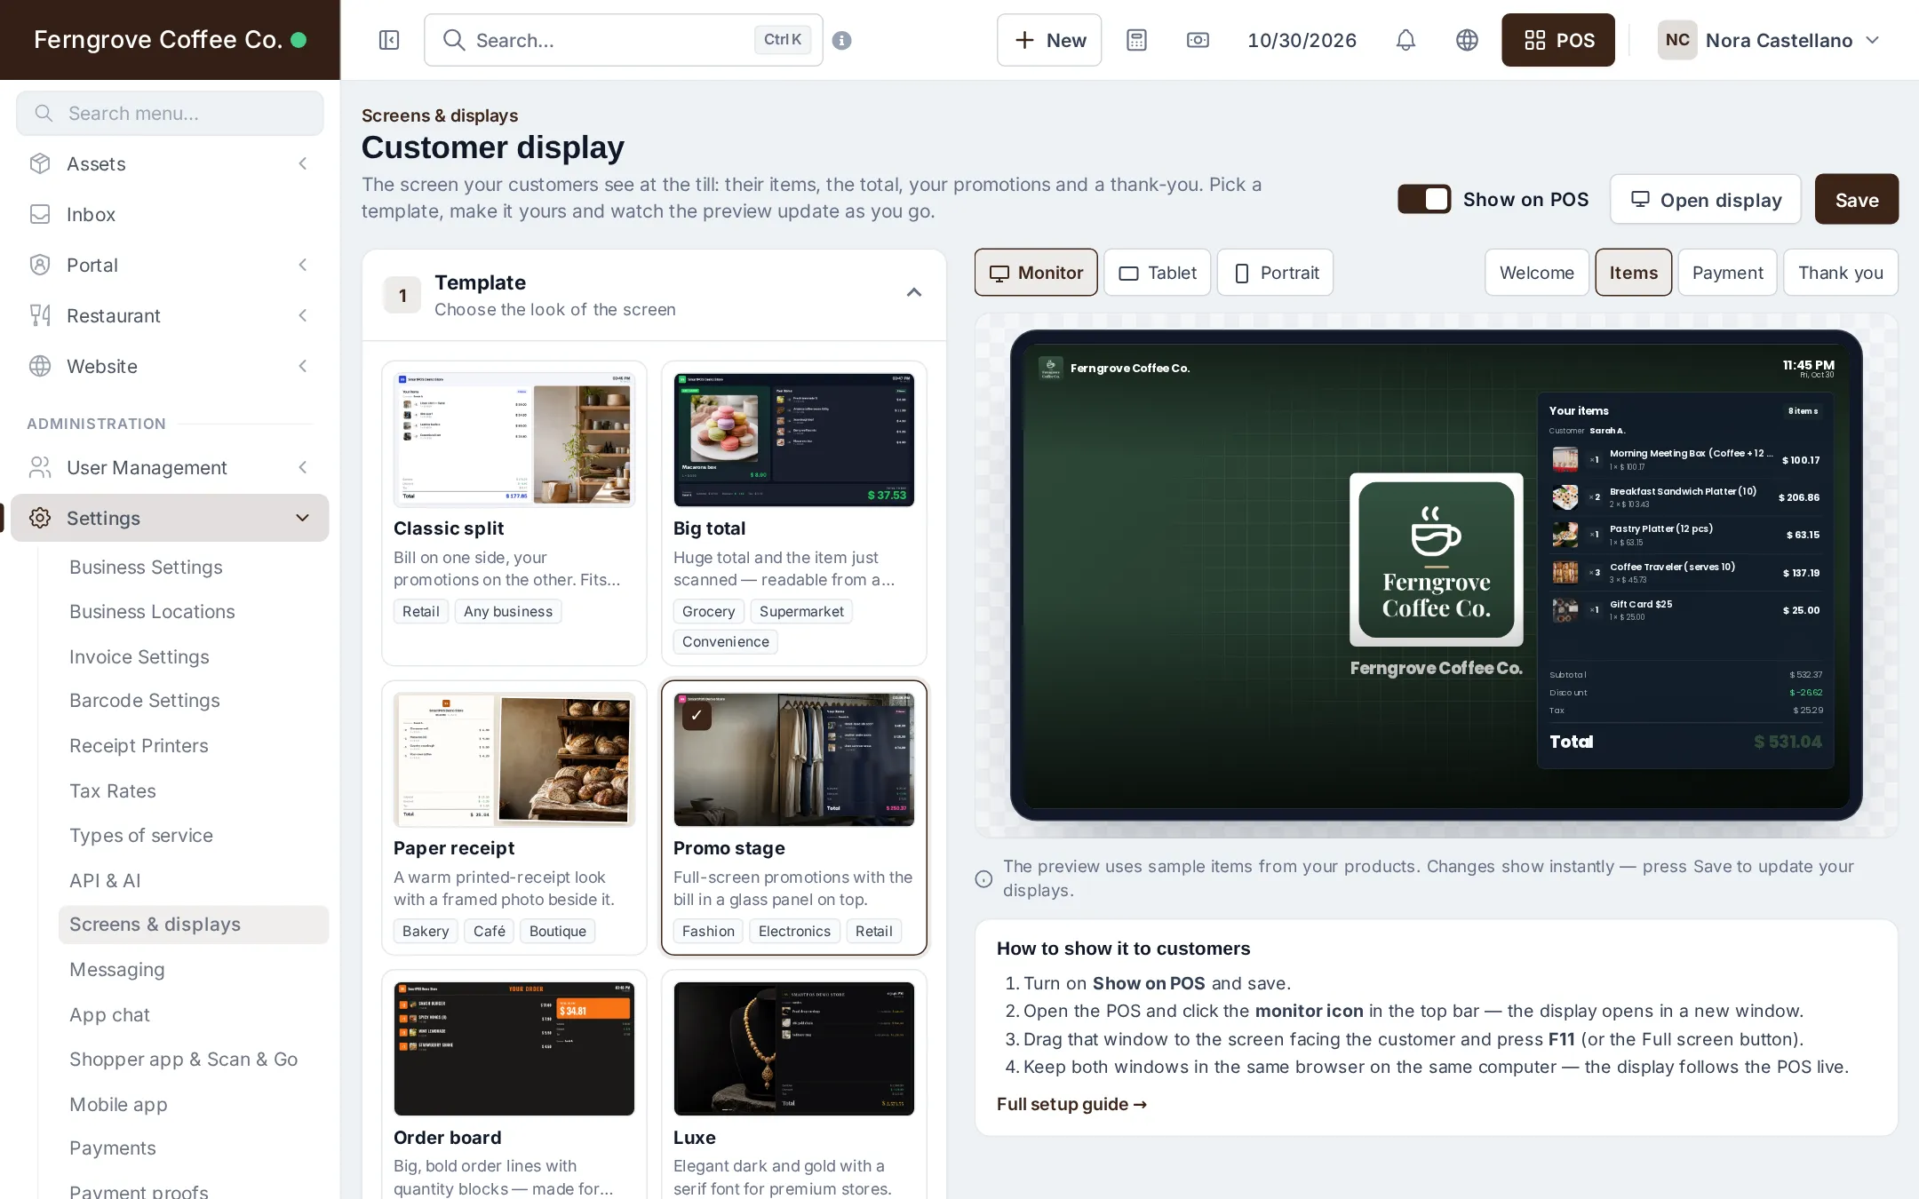1919x1199 pixels.
Task: Click the Restaurant sidebar icon
Action: click(x=40, y=315)
